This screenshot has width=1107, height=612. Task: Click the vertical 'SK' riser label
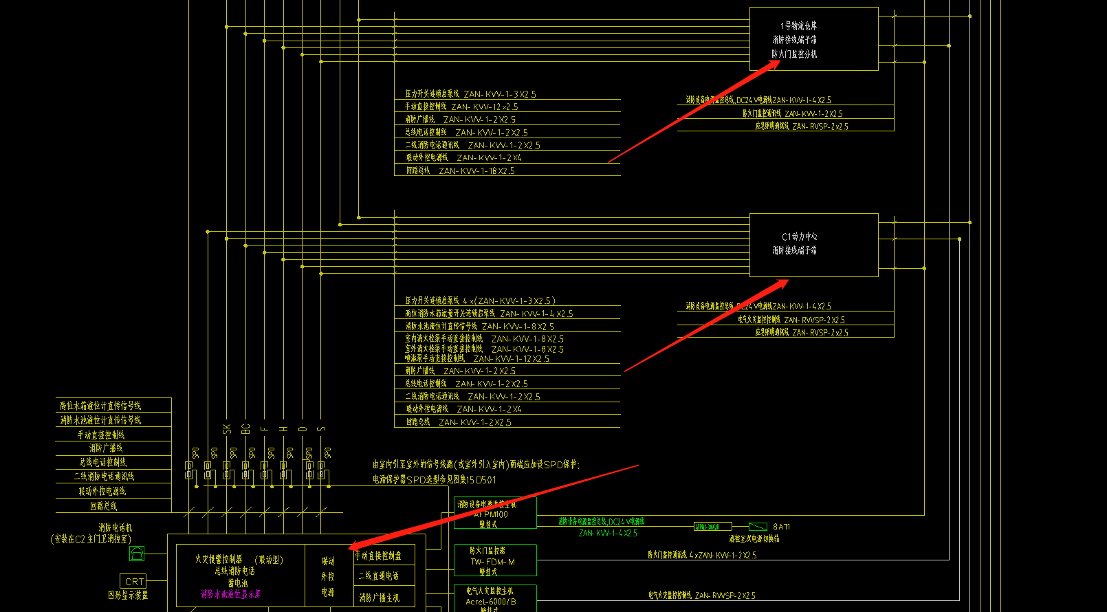pyautogui.click(x=227, y=429)
